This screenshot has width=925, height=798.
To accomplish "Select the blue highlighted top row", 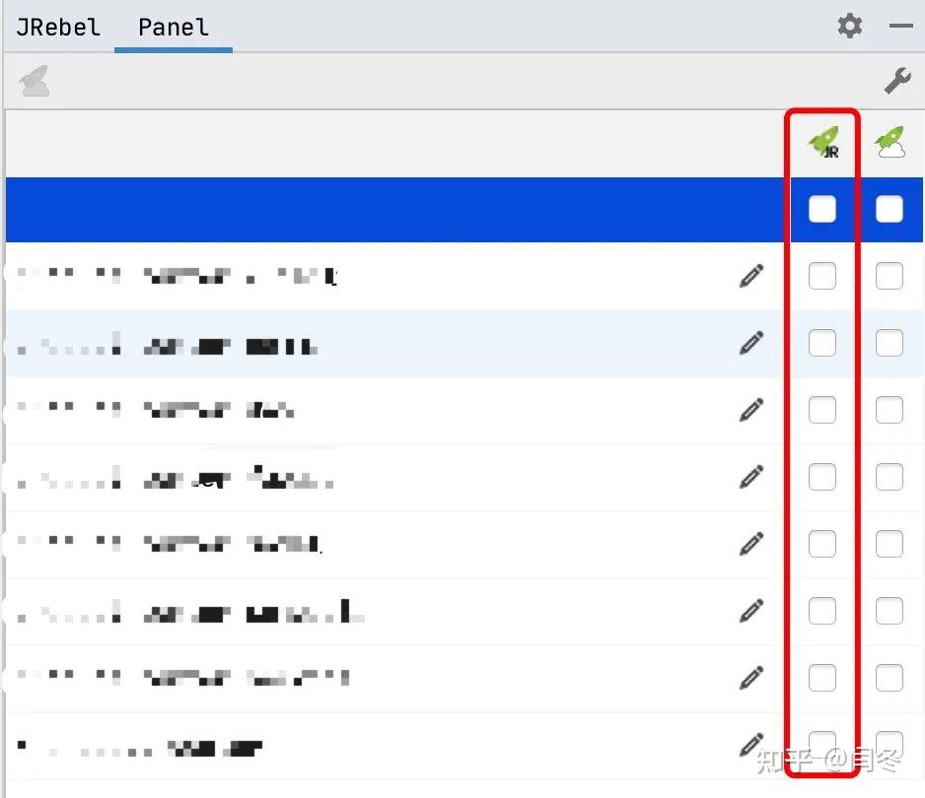I will [463, 209].
